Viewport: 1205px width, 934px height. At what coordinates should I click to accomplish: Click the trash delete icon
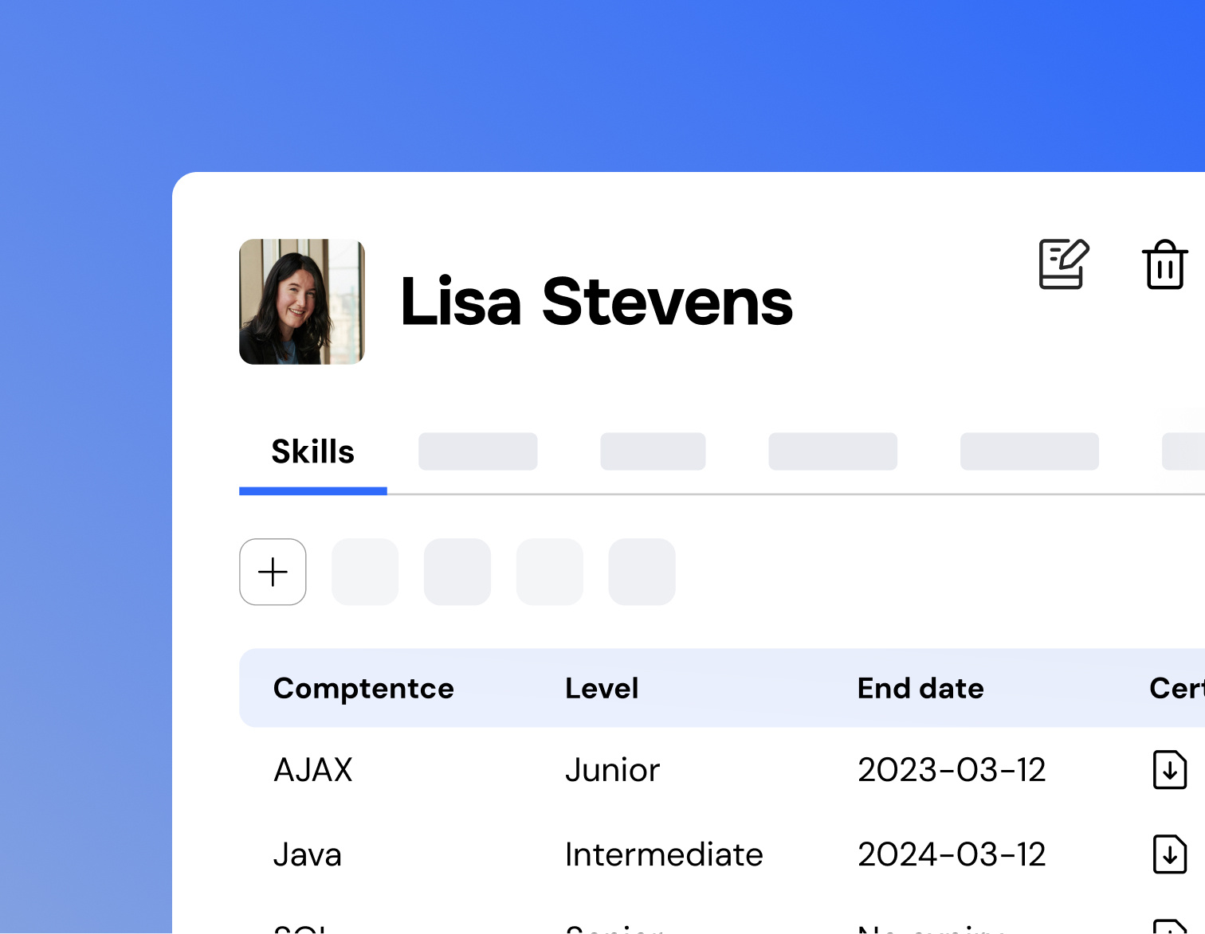point(1164,265)
